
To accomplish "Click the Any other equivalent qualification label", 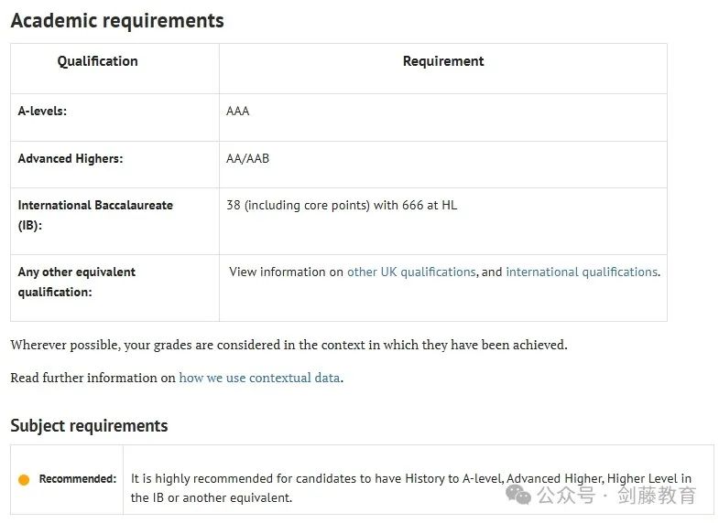I will click(77, 282).
